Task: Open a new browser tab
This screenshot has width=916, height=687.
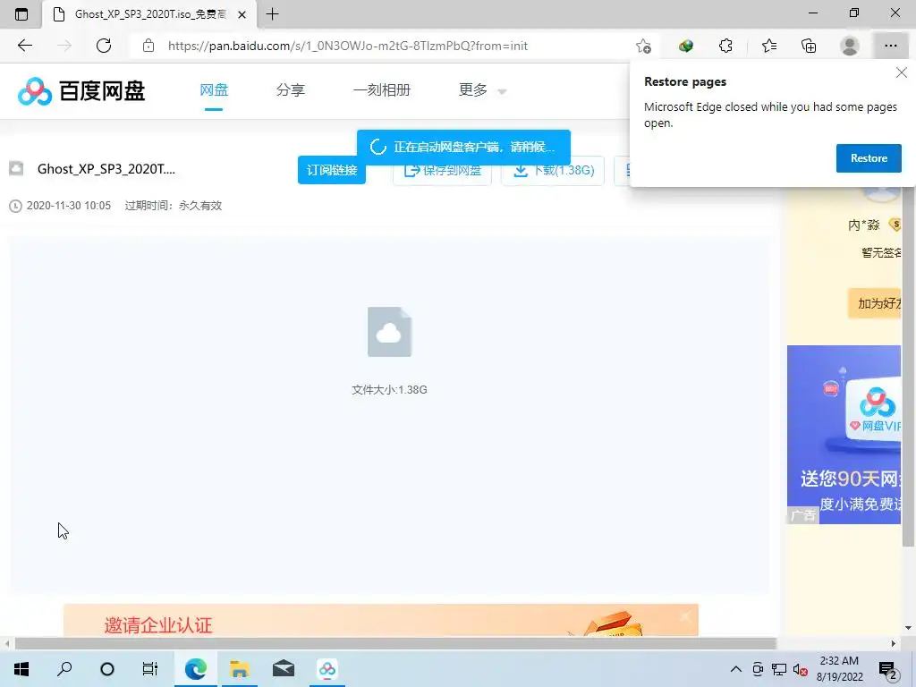Action: [x=272, y=14]
